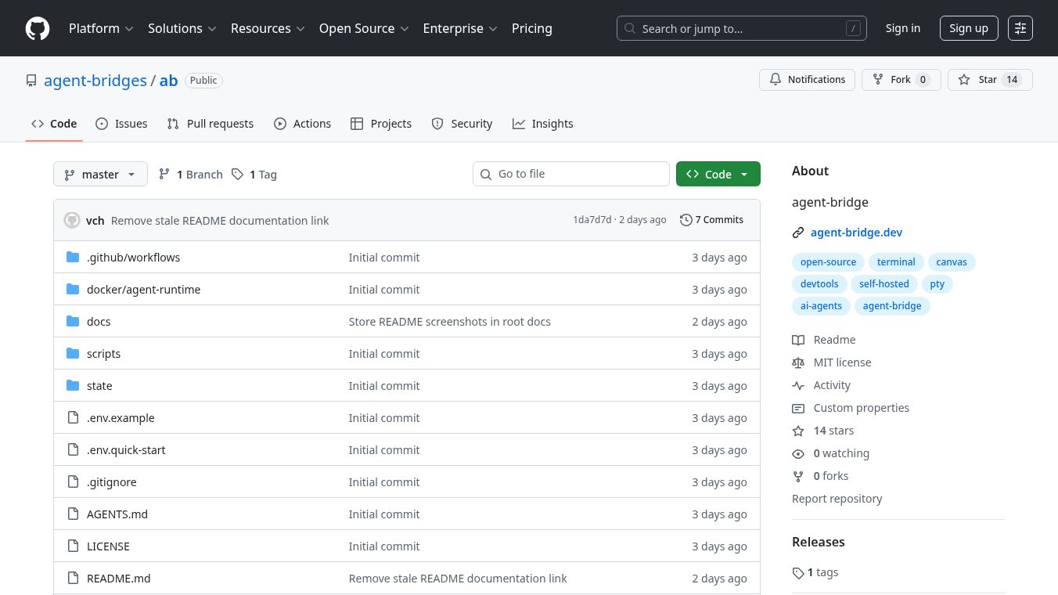Open the green Code dropdown
1058x595 pixels.
718,175
